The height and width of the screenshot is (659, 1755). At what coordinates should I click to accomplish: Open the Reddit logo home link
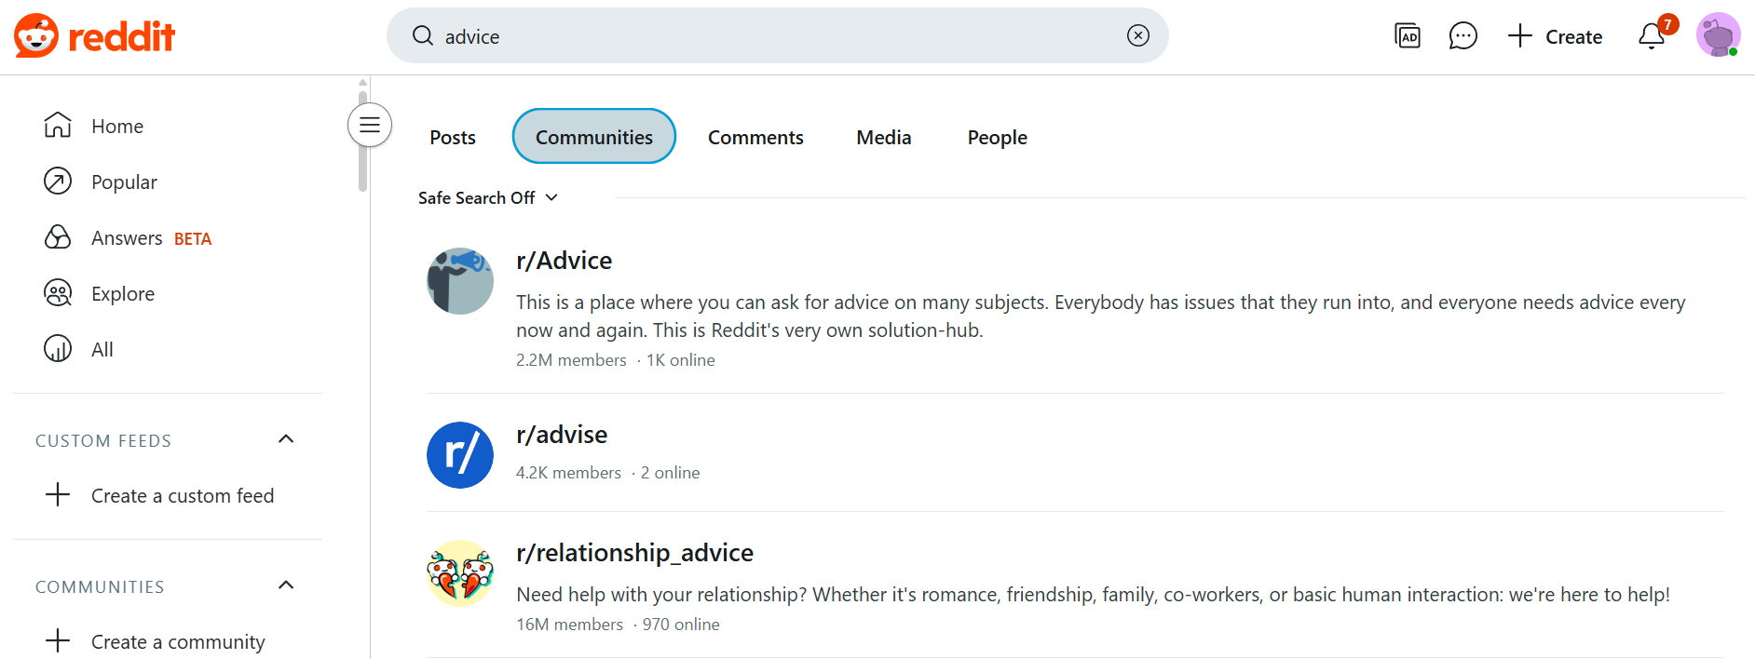[94, 36]
